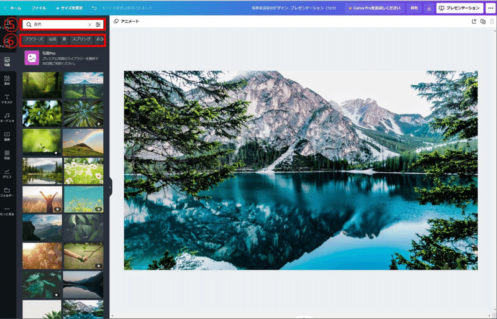Select the man facing mountain thumbnail

click(x=84, y=85)
